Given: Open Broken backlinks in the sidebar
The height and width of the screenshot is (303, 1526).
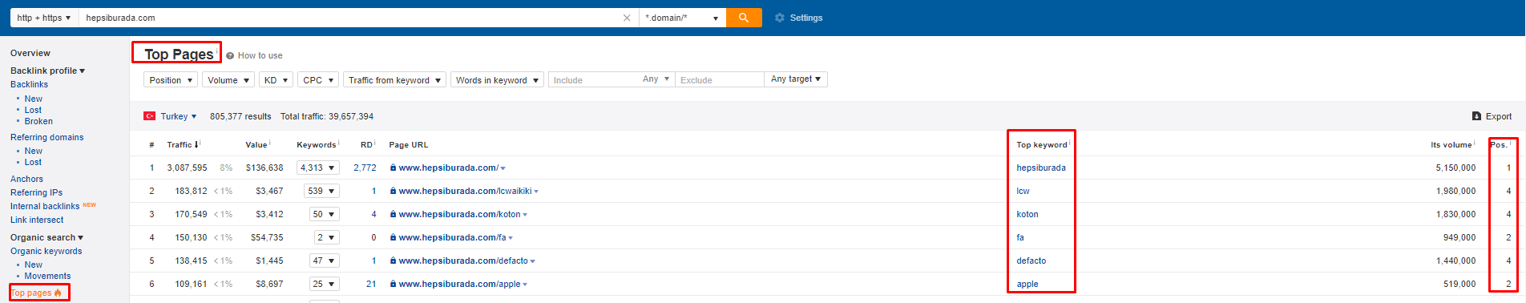Looking at the screenshot, I should (x=38, y=121).
